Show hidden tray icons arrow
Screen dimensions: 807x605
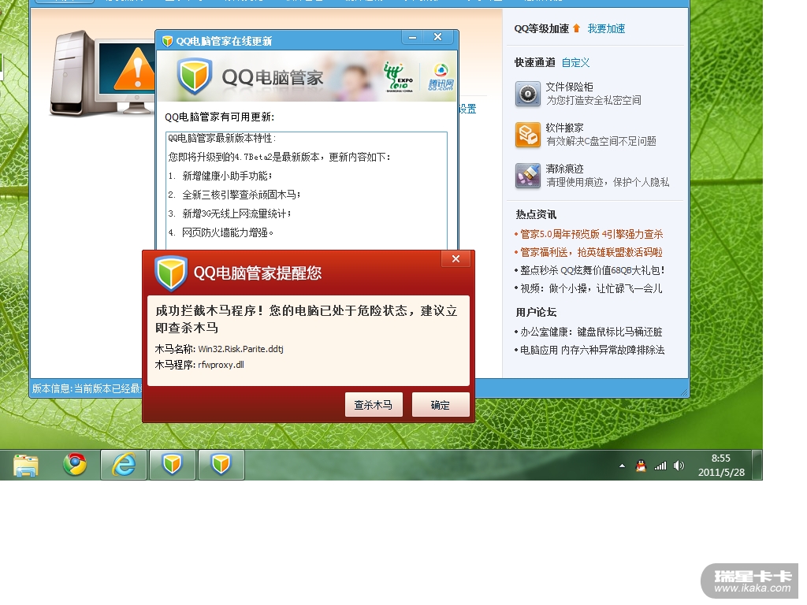coord(623,466)
